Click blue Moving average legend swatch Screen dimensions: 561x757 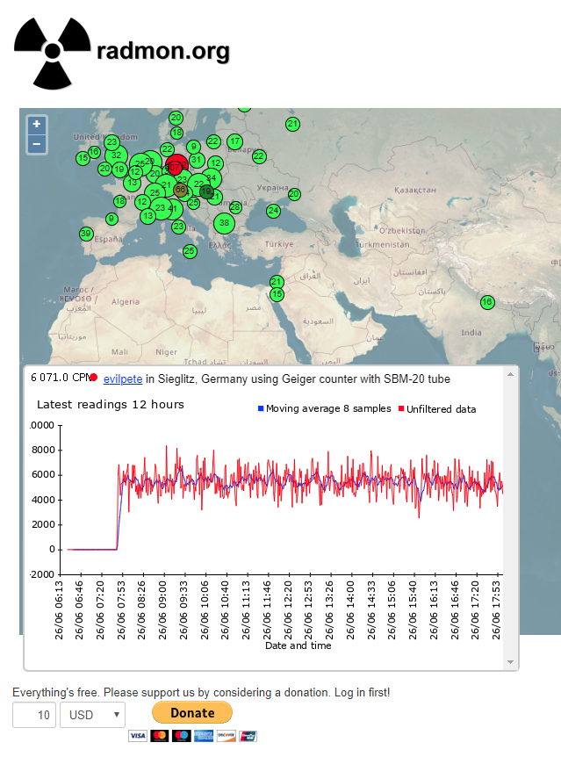point(261,408)
